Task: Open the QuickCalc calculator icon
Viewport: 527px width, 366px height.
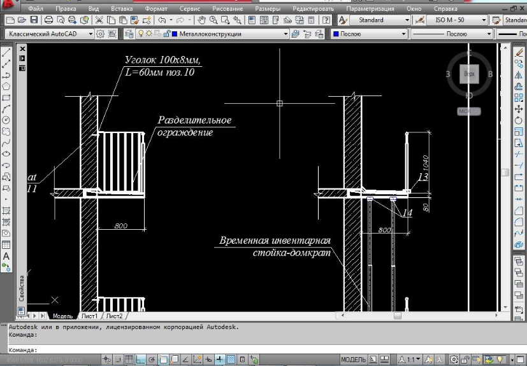Action: [312, 20]
